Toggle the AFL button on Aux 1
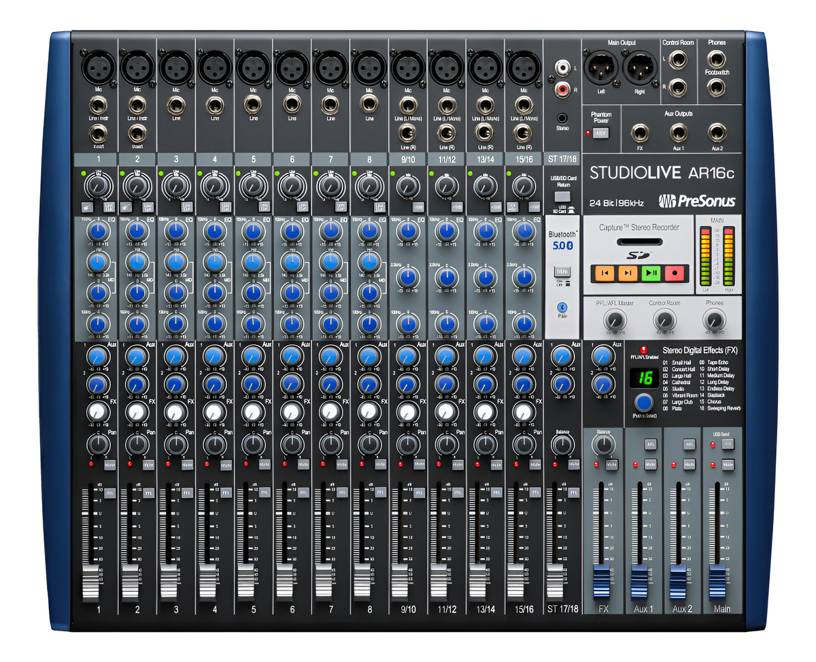The width and height of the screenshot is (816, 662). [x=649, y=444]
